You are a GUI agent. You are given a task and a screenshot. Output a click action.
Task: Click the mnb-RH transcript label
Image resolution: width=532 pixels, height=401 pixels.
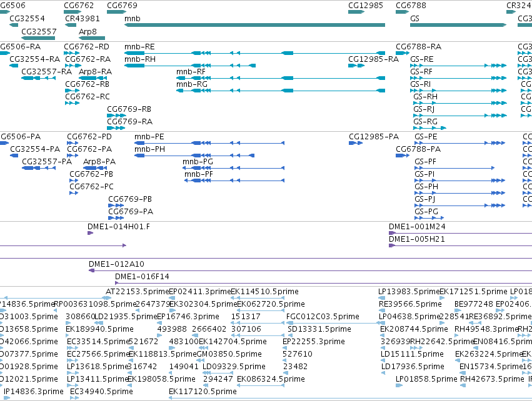click(140, 59)
